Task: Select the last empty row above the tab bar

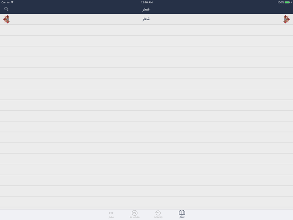Action: point(146,202)
